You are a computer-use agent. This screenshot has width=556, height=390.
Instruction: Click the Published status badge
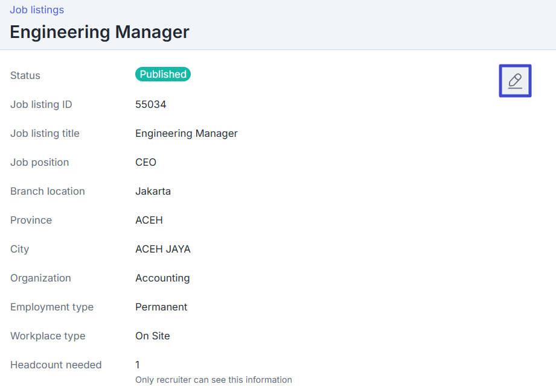tap(163, 74)
